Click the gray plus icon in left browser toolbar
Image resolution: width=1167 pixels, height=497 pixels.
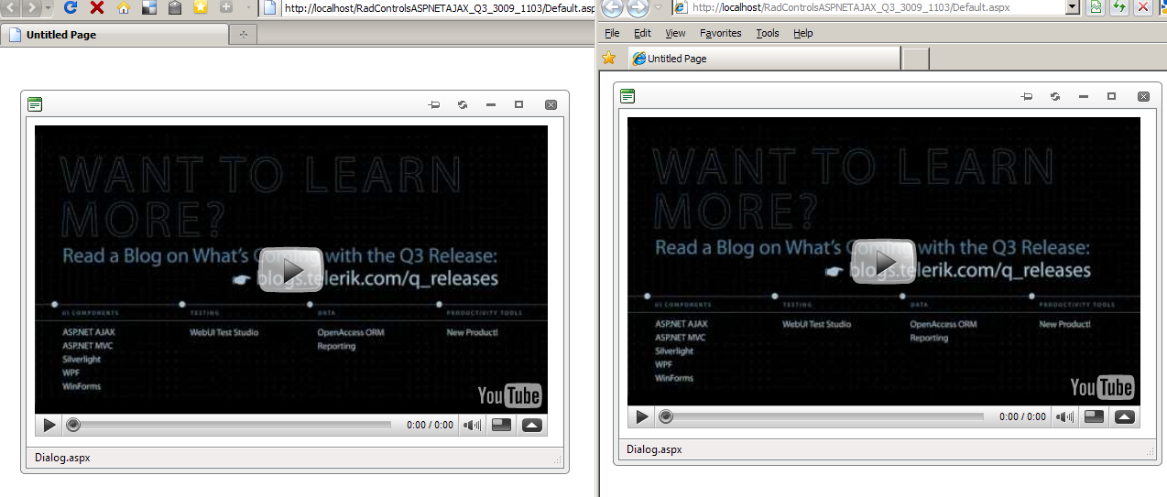pos(225,7)
